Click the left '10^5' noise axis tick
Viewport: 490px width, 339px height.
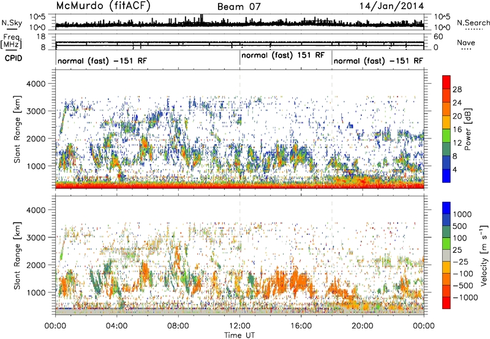tap(37, 17)
